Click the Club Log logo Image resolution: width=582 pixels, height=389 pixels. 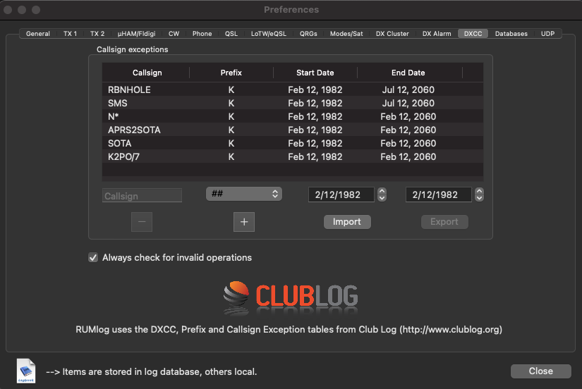click(291, 297)
